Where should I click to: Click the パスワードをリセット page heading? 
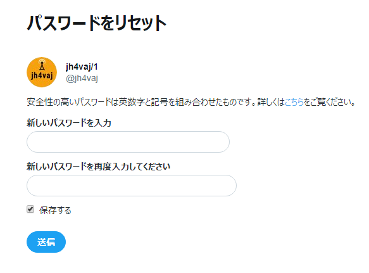pyautogui.click(x=97, y=23)
